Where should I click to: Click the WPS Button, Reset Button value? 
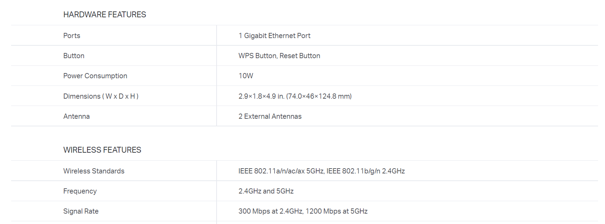coord(279,56)
